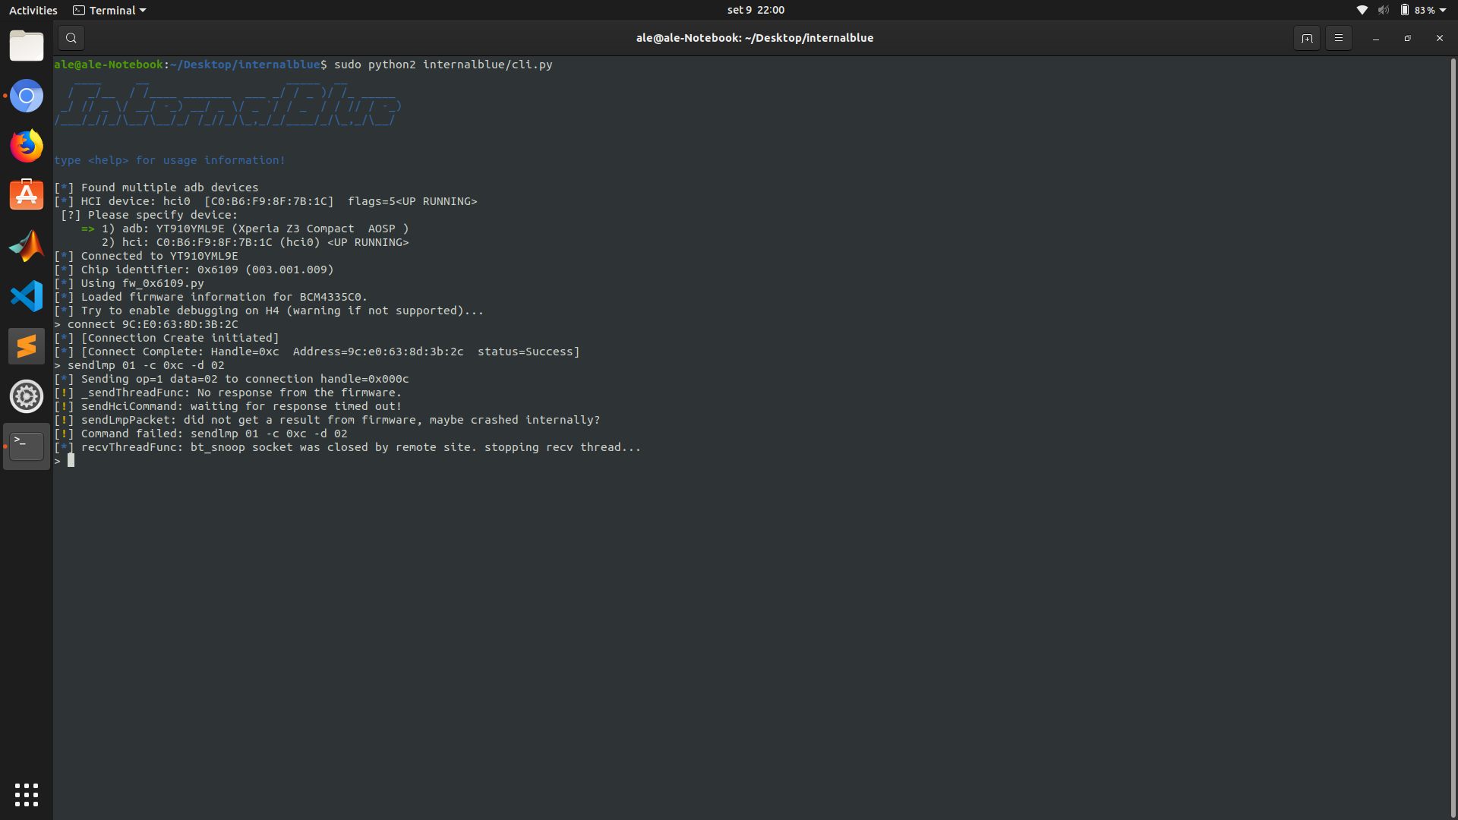
Task: Click the search icon below the dock top
Action: [x=71, y=37]
